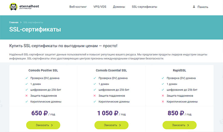The height and width of the screenshot is (132, 223).
Task: Click the red cross beside Comodo Essential Защита поддоменов
Action: pos(95,96)
